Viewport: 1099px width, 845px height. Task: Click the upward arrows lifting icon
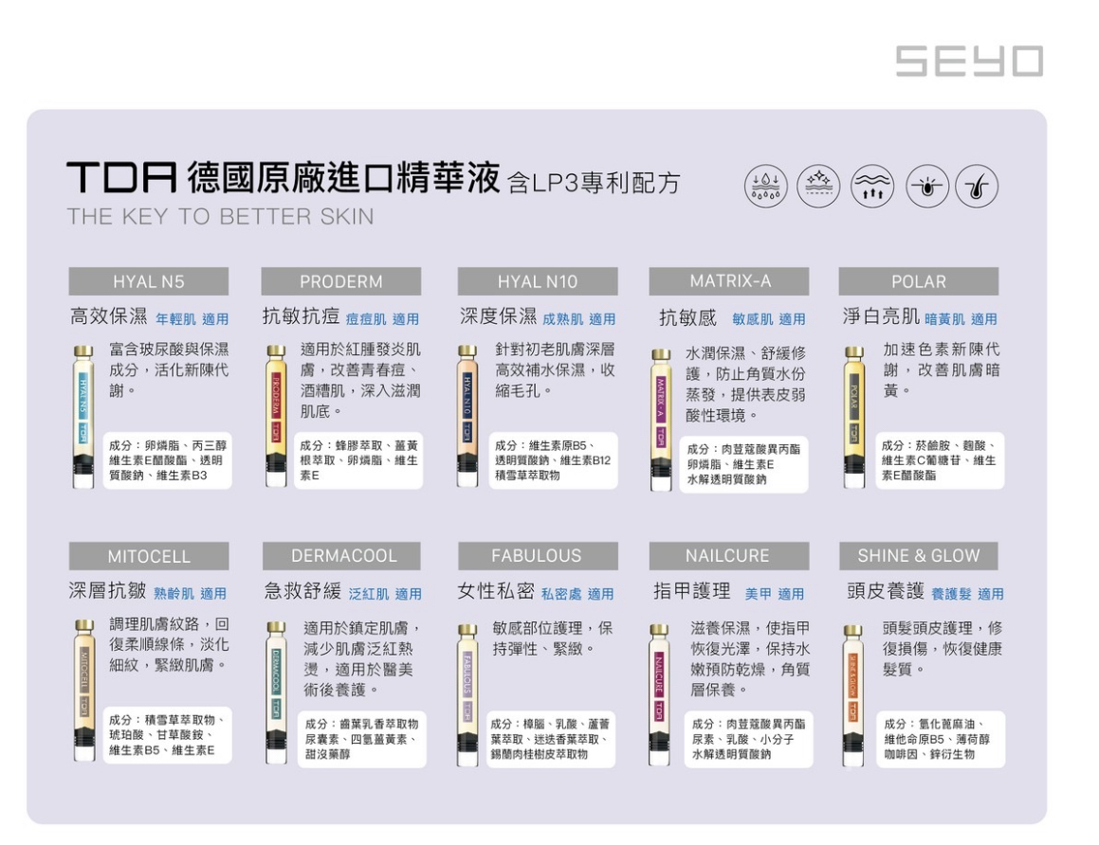point(872,187)
